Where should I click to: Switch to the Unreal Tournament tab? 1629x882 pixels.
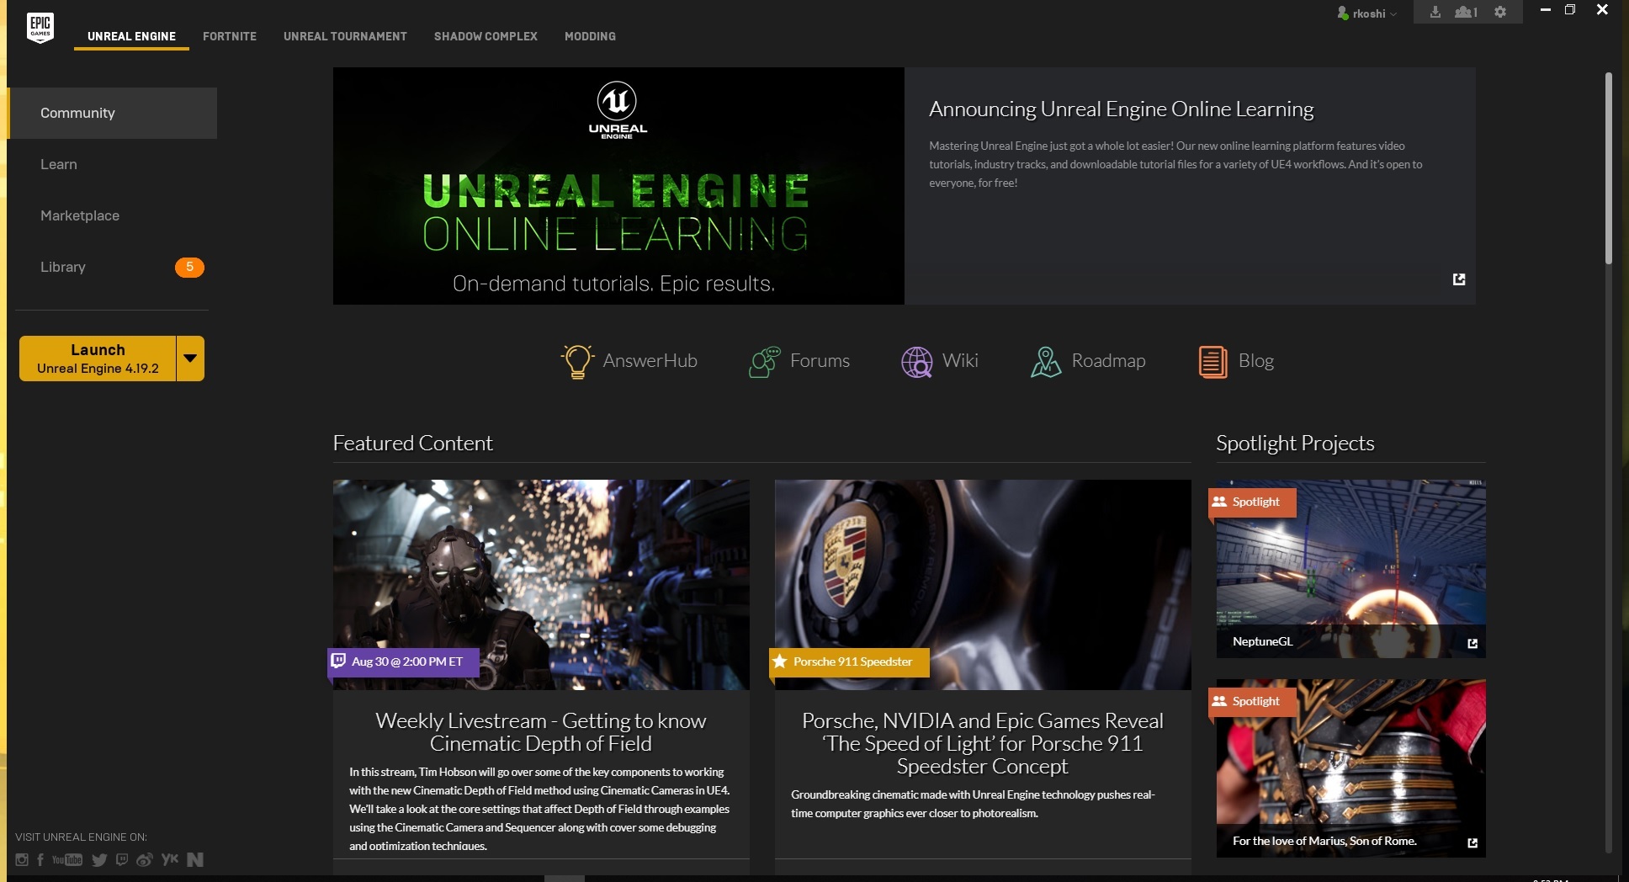[x=345, y=36]
